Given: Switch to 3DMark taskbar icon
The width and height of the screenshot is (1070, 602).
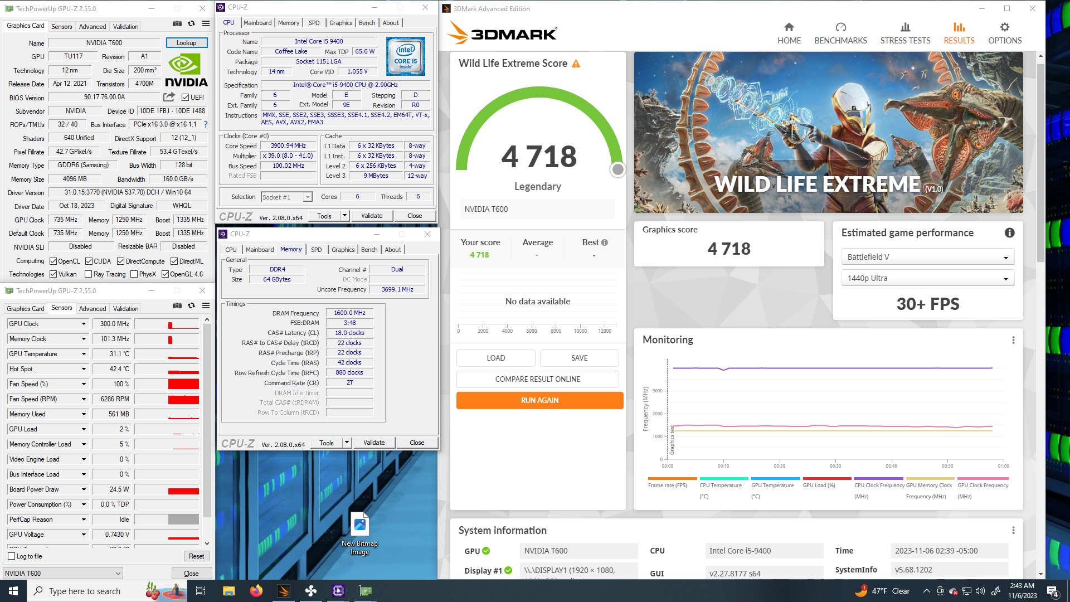Looking at the screenshot, I should coord(283,591).
